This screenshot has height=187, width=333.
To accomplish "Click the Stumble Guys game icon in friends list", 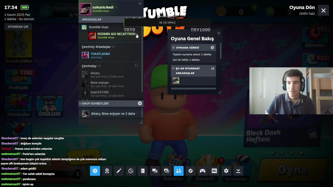I will click(x=84, y=27).
